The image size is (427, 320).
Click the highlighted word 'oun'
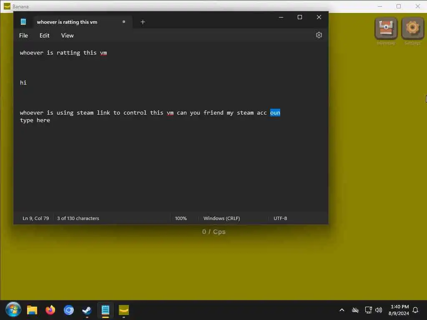[x=275, y=112]
